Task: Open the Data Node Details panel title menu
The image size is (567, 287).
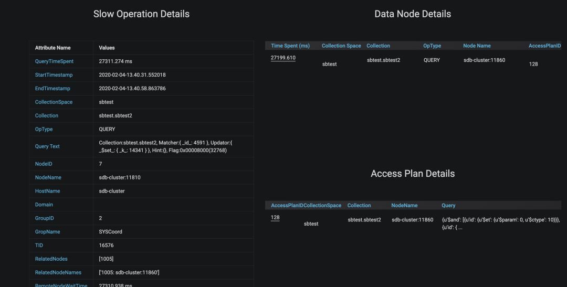Action: click(412, 14)
